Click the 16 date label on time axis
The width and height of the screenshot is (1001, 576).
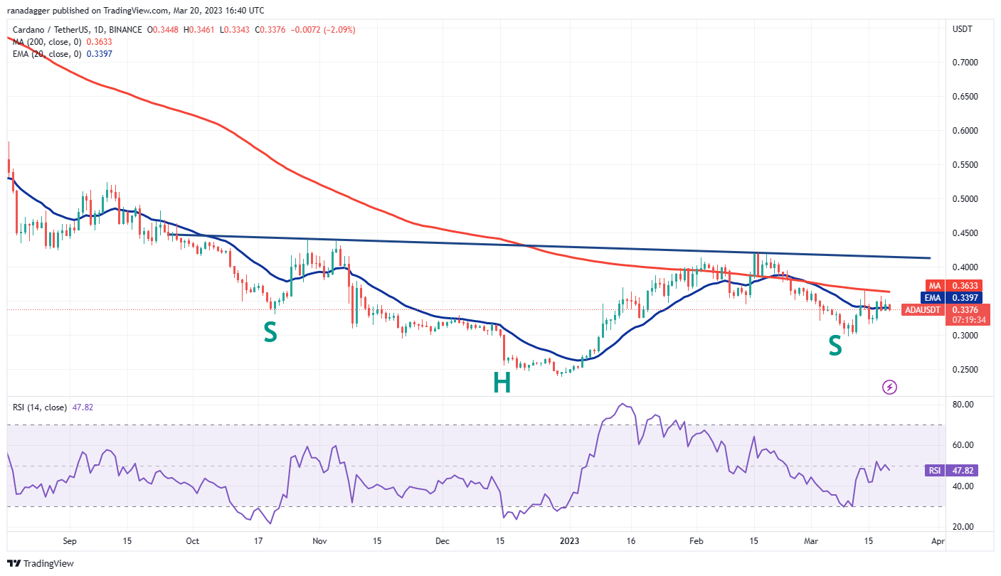click(x=630, y=541)
